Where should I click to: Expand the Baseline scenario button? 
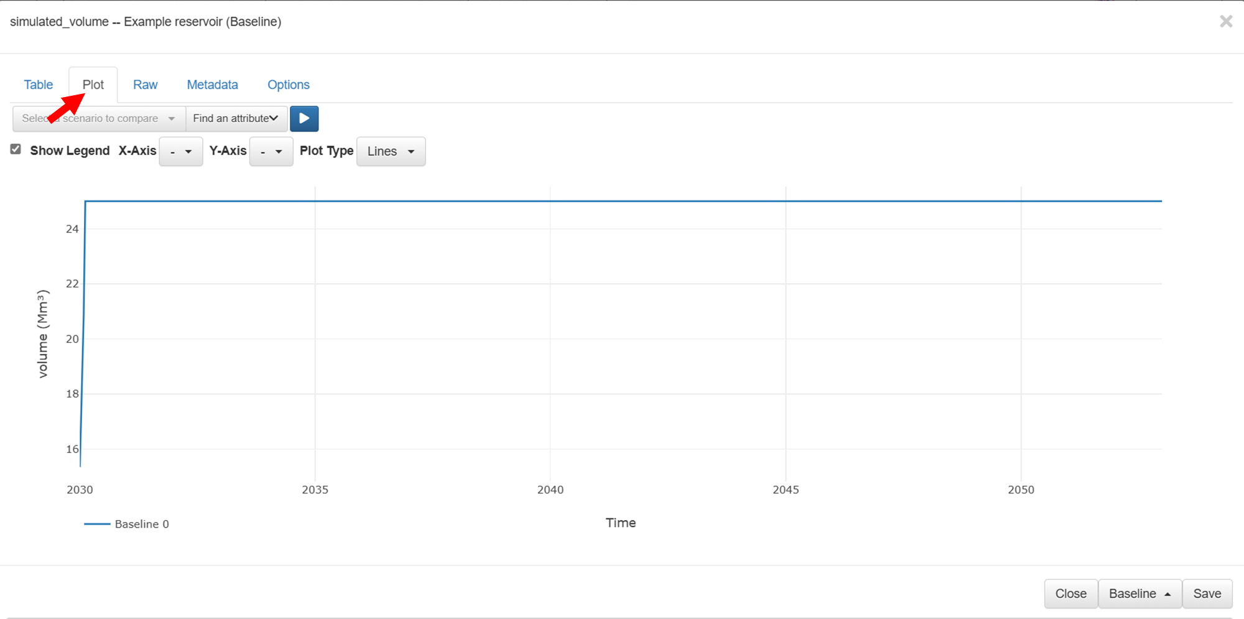click(1140, 593)
